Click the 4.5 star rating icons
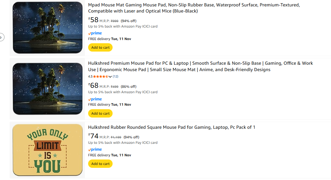This screenshot has width=331, height=180. coord(101,77)
